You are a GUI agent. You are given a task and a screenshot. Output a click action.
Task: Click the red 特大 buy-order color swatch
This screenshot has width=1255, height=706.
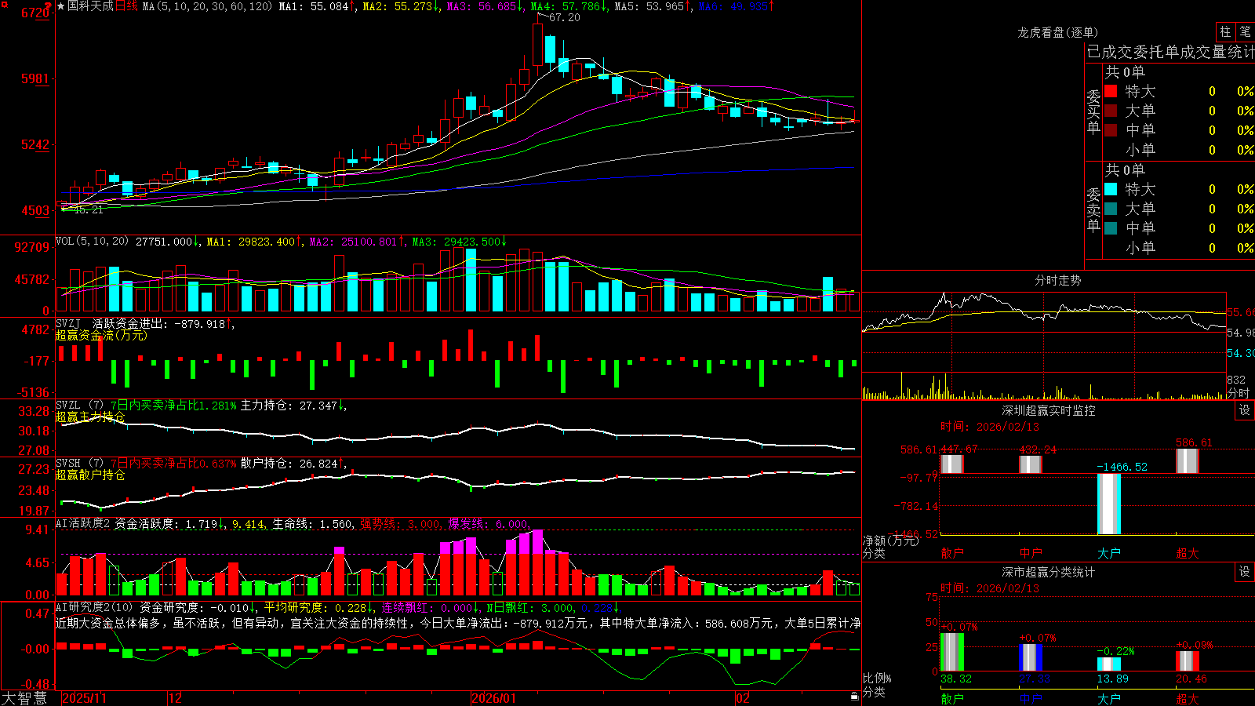coord(1111,91)
